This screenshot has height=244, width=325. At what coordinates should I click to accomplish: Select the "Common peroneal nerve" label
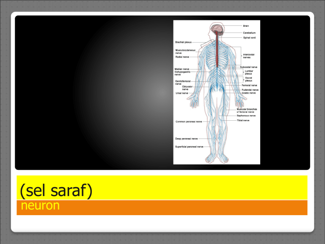point(189,121)
